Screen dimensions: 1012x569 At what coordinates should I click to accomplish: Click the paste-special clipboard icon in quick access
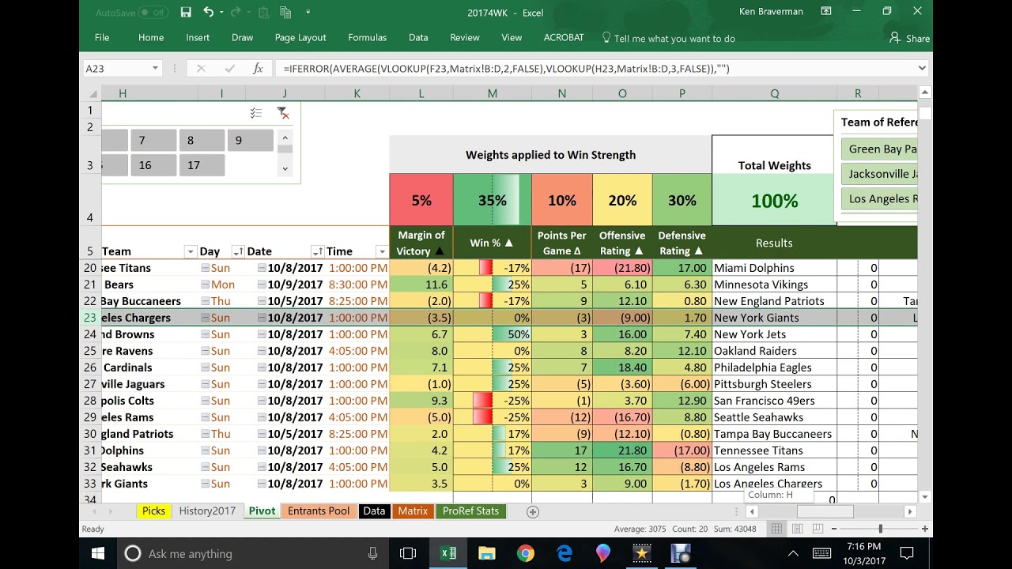coord(263,12)
